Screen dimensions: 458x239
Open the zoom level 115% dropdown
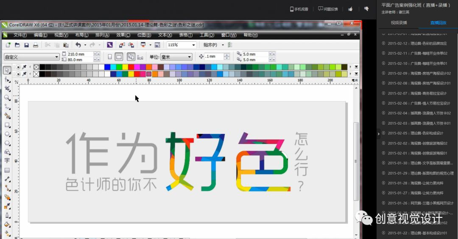click(193, 45)
